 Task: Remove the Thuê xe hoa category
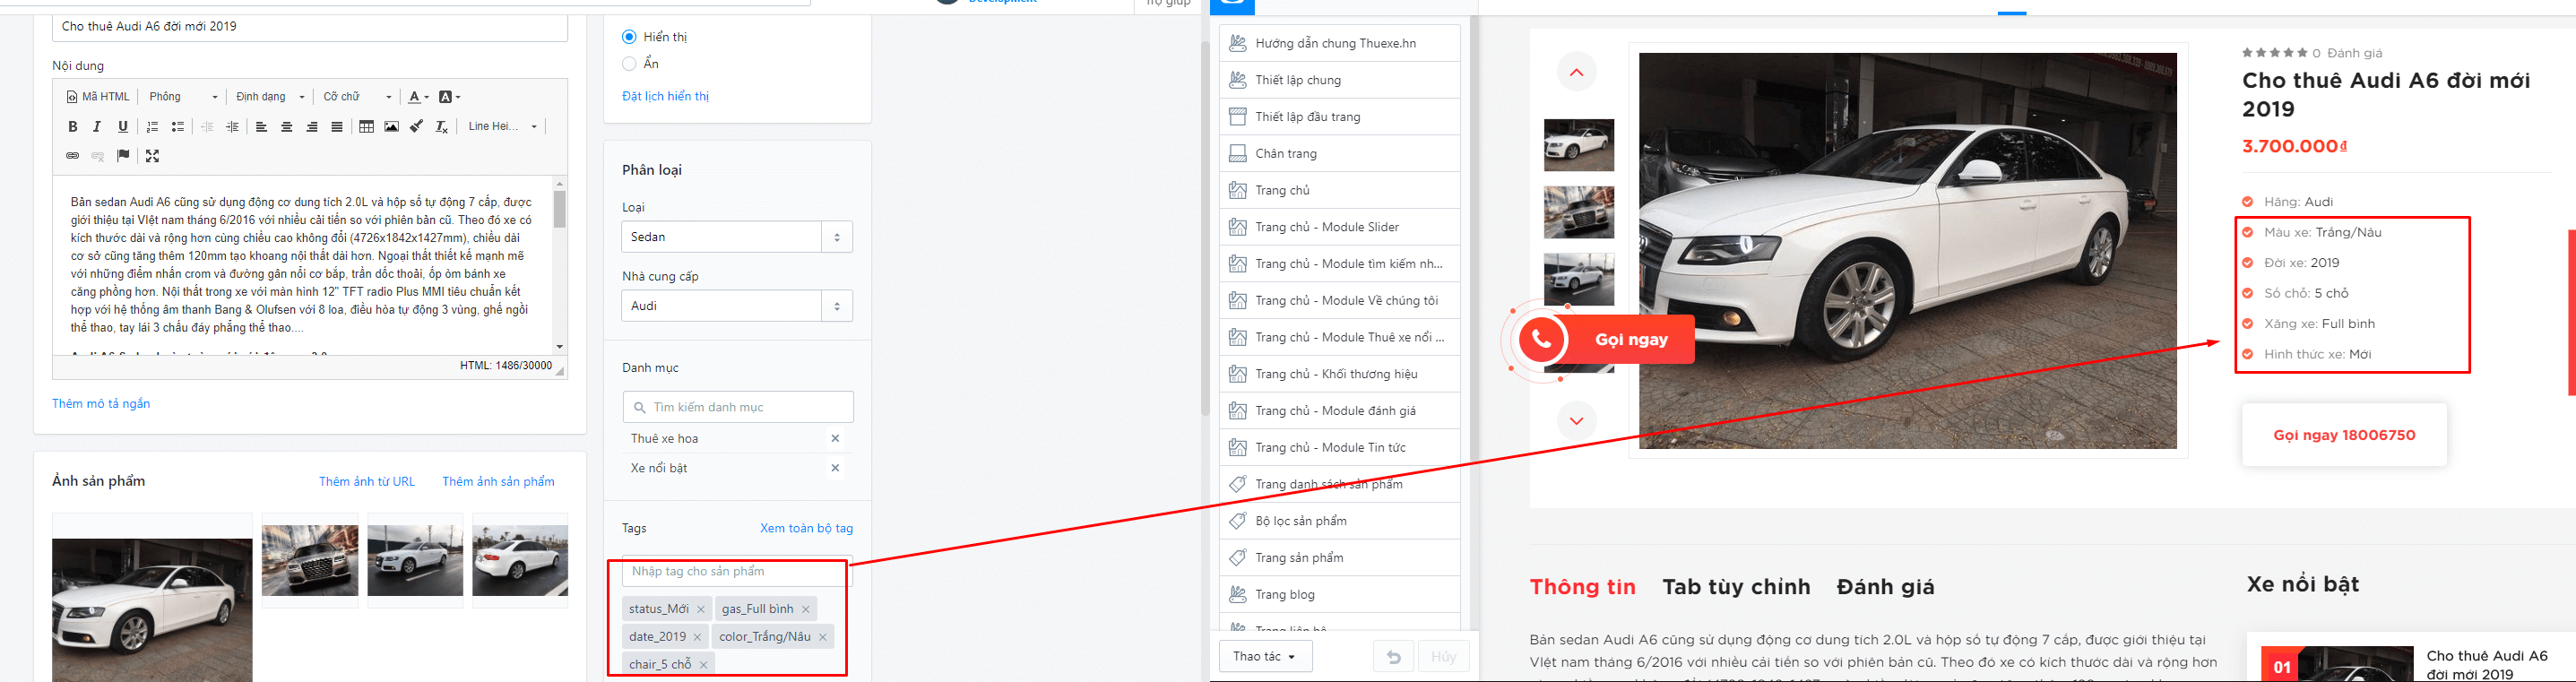pyautogui.click(x=835, y=438)
